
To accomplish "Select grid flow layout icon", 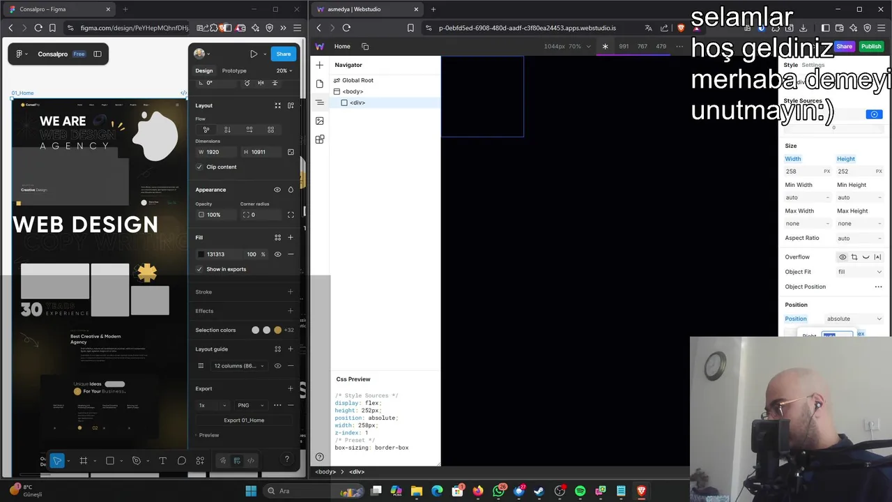I will [x=270, y=129].
